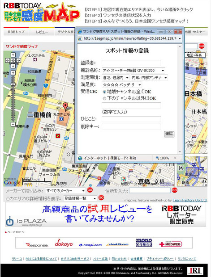Screen dimensions: 211x277
Task: Click the overview minimap thumbnail
Action: pos(192,171)
